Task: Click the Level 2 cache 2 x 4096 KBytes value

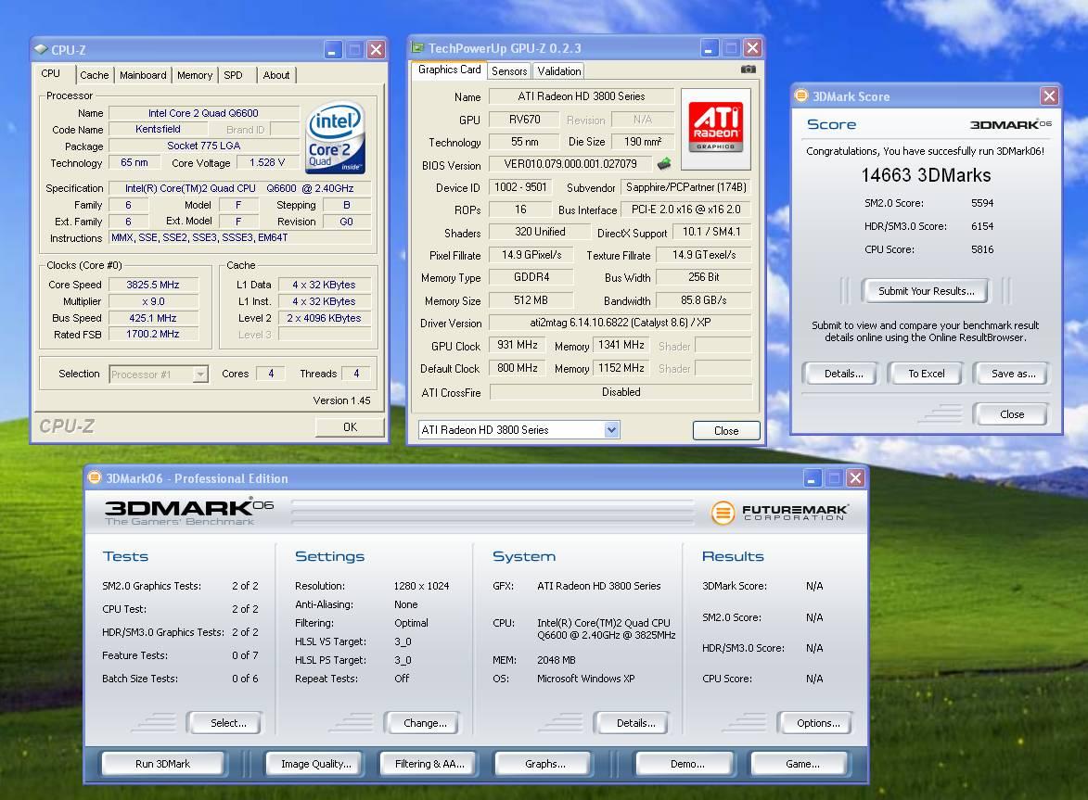Action: click(324, 318)
